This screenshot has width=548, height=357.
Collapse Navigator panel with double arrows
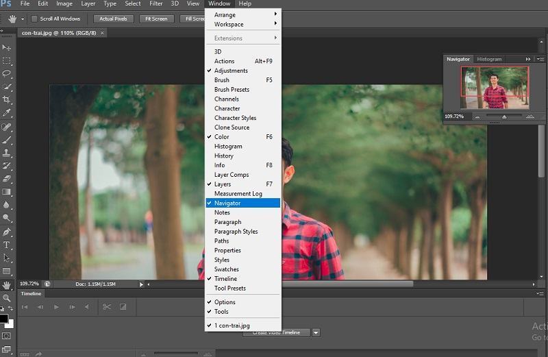click(x=528, y=59)
